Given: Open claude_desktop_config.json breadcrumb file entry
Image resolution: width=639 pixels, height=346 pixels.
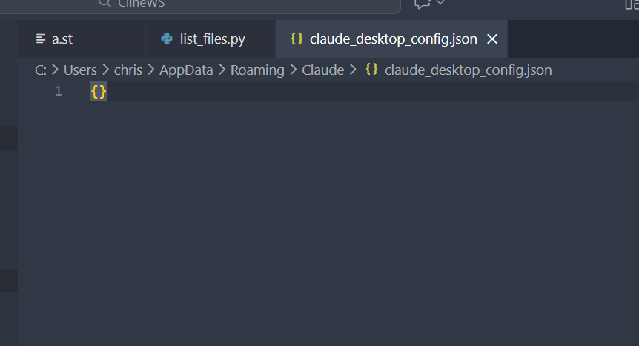Looking at the screenshot, I should pyautogui.click(x=468, y=70).
